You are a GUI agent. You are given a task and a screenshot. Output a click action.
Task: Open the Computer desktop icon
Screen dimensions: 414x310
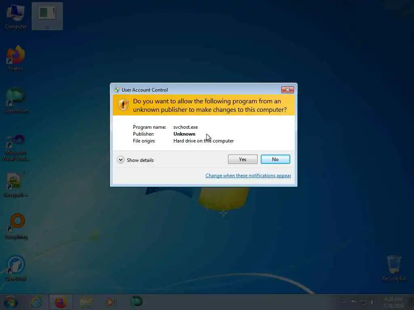(16, 16)
